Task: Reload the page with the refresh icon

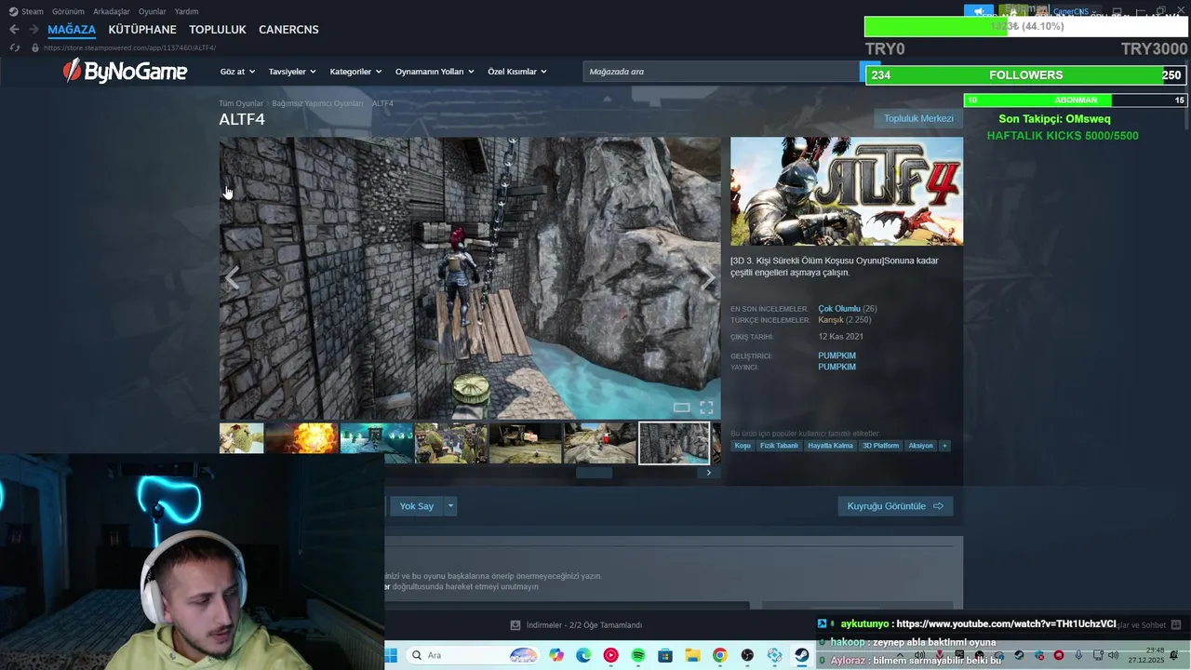Action: coord(14,47)
